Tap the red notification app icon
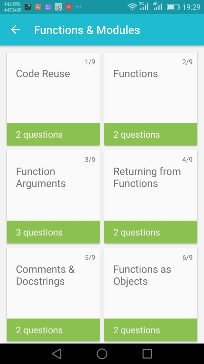 click(68, 7)
